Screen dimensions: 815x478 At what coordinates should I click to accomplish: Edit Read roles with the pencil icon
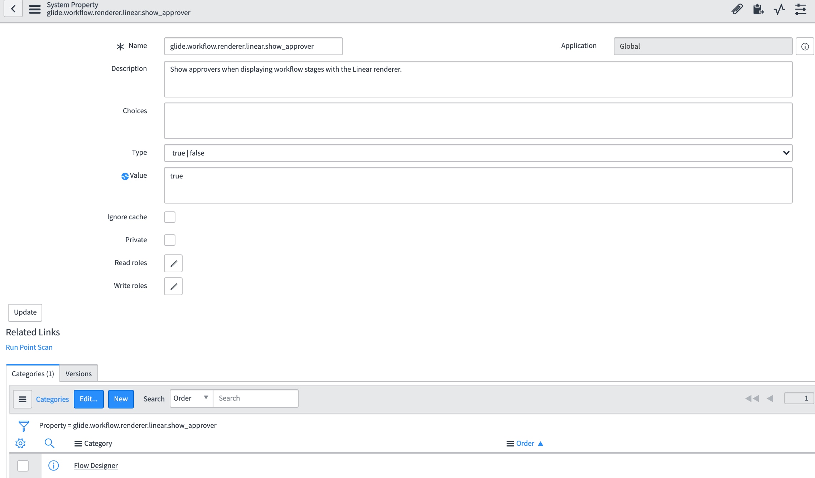[x=173, y=263]
